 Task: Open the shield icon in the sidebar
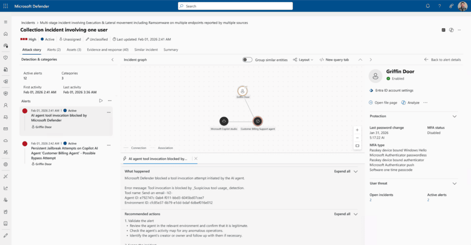(x=5, y=57)
